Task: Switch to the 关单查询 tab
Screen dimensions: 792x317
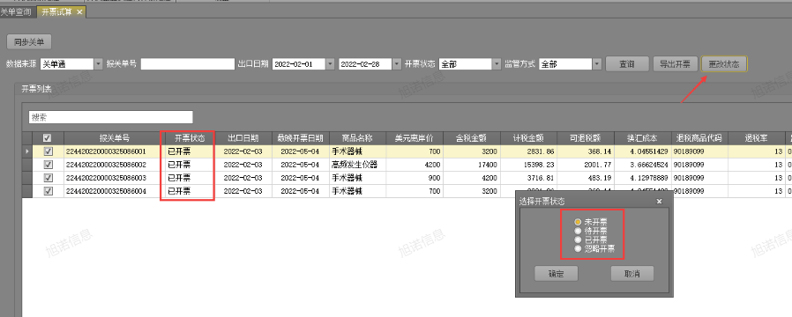Action: coord(15,12)
